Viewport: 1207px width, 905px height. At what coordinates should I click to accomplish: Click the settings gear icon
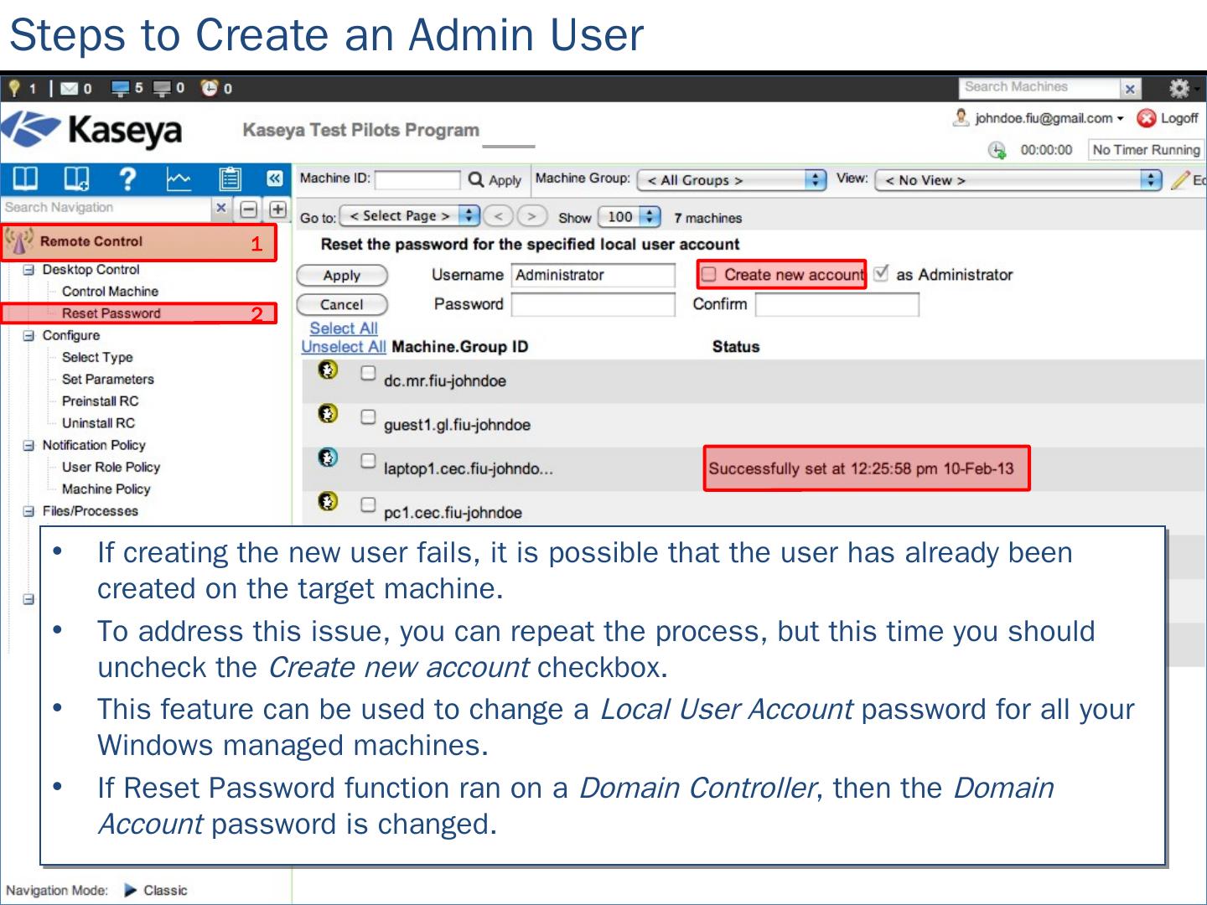pyautogui.click(x=1179, y=88)
